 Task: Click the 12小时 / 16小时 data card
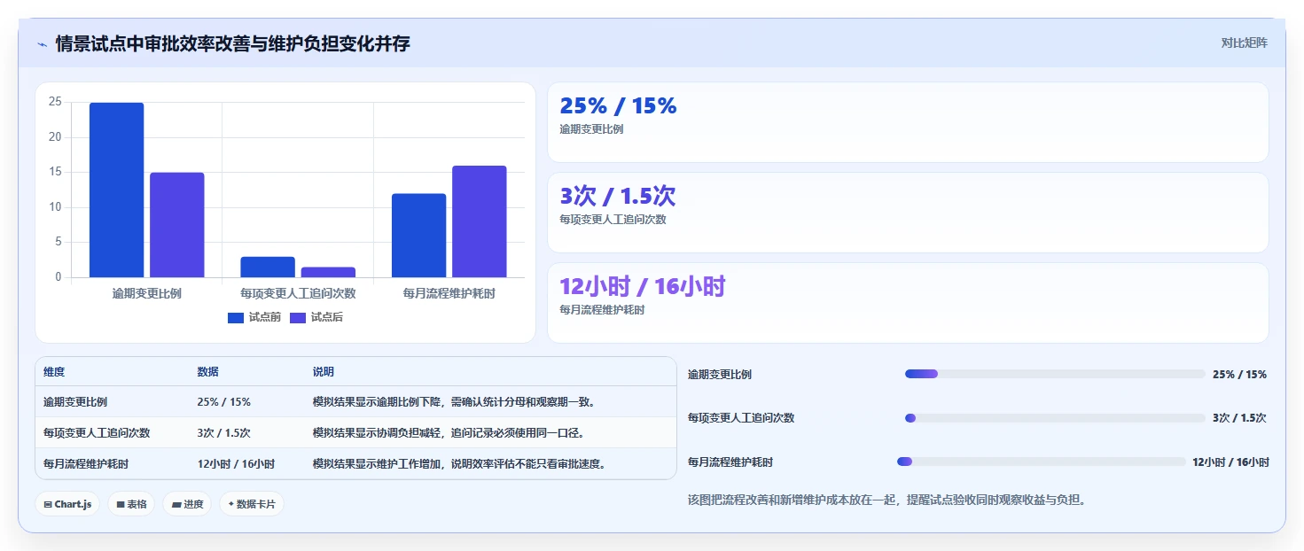pyautogui.click(x=908, y=303)
